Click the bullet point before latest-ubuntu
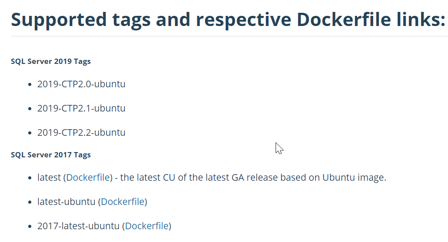This screenshot has height=242, width=448. click(30, 202)
